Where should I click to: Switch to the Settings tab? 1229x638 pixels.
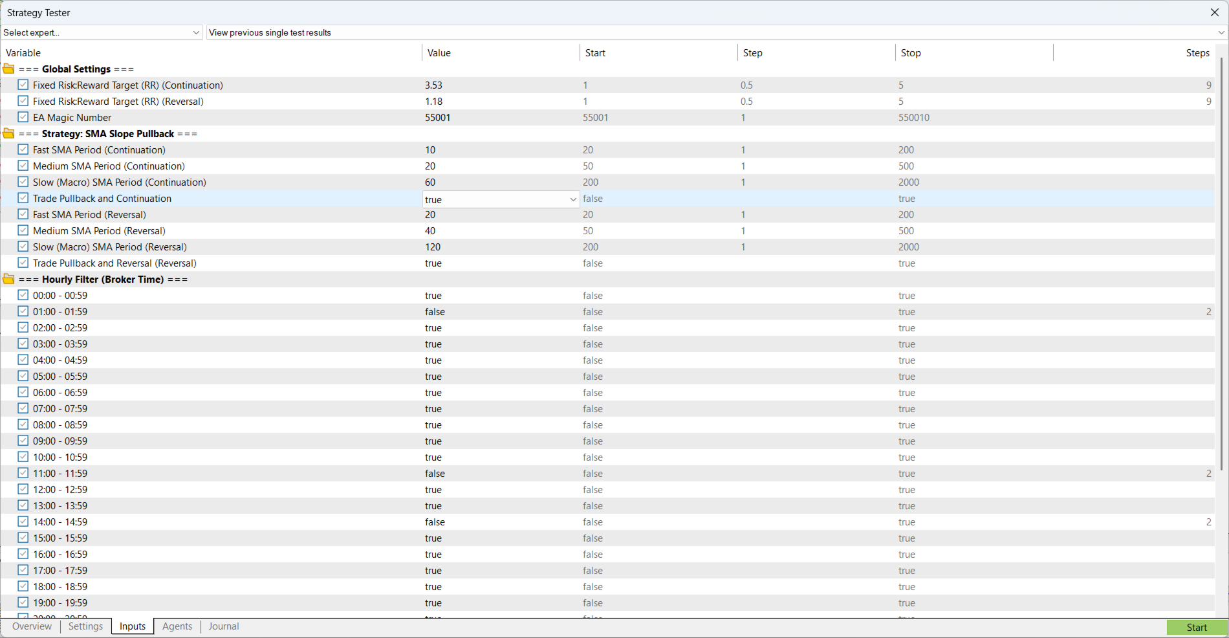click(85, 626)
